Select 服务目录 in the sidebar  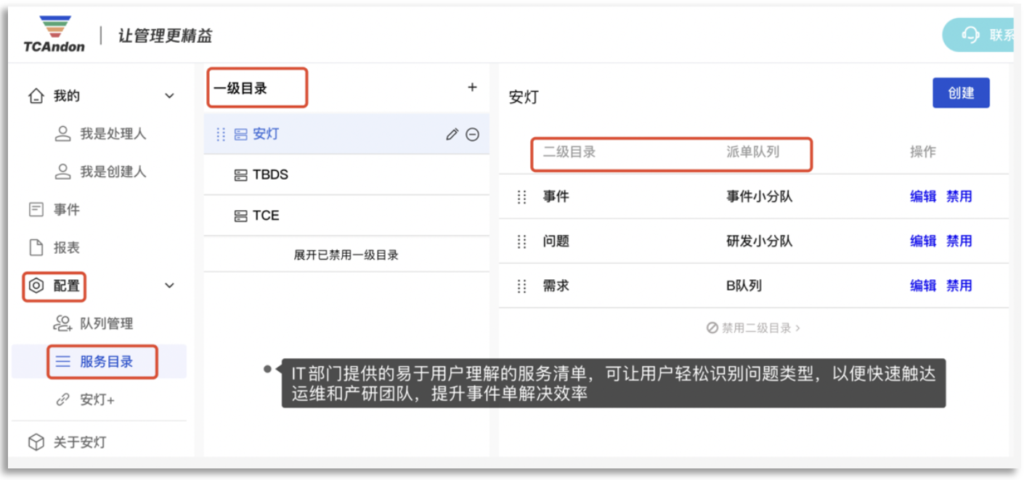pos(106,361)
